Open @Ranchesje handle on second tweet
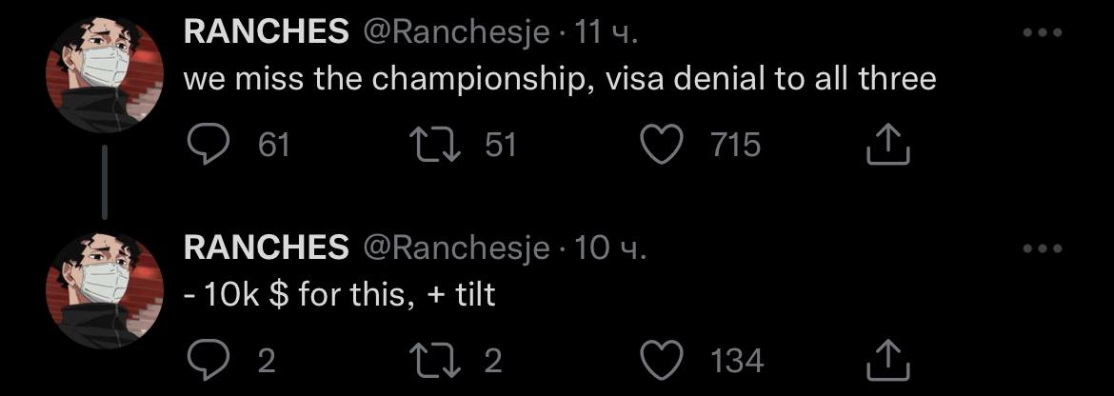The height and width of the screenshot is (396, 1114). tap(455, 248)
